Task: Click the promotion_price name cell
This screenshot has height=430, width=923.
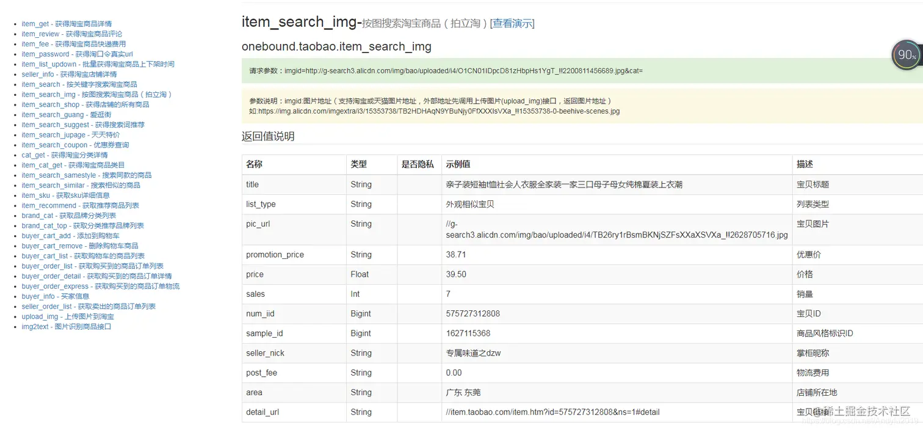Action: [294, 255]
